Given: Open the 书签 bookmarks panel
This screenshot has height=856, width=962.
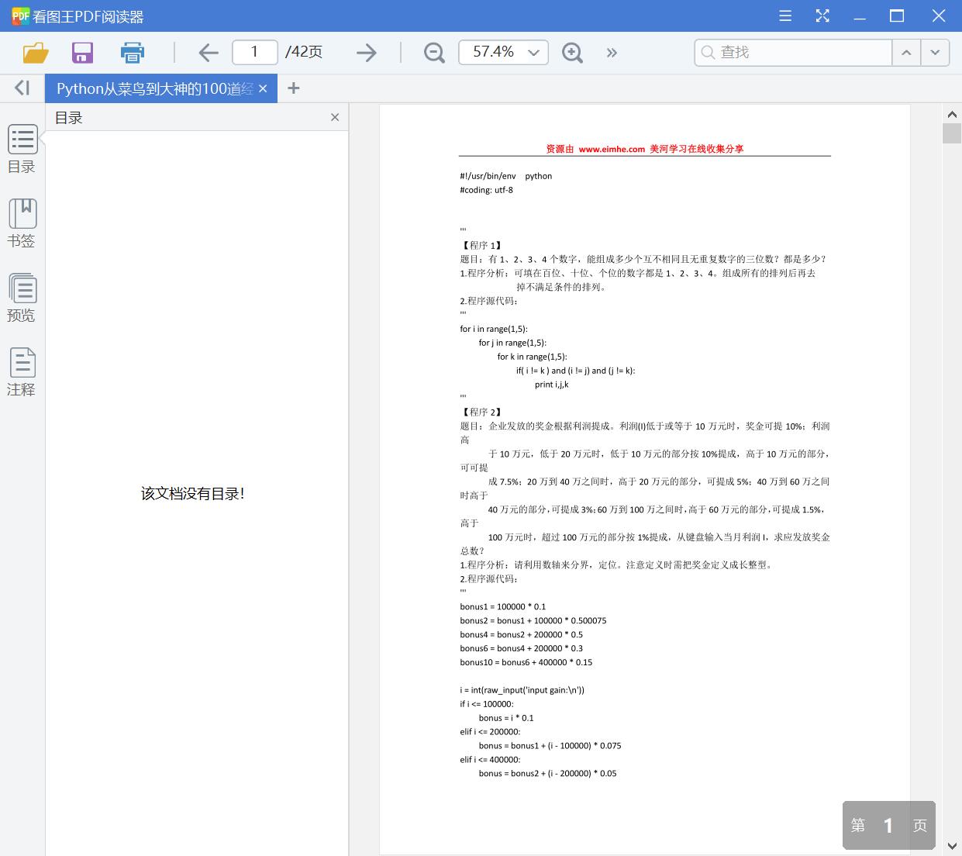Looking at the screenshot, I should pyautogui.click(x=22, y=223).
